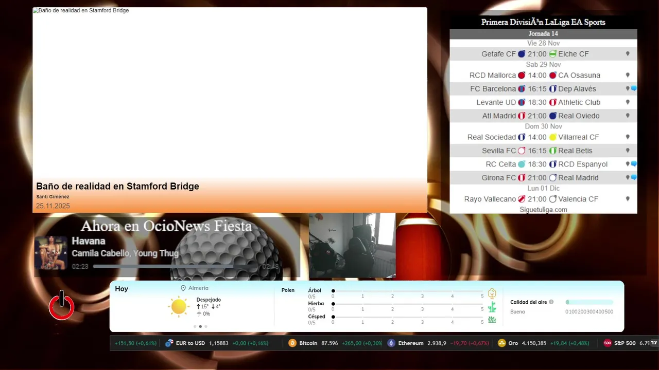
Task: Select first weather carousel dot
Action: pyautogui.click(x=195, y=326)
